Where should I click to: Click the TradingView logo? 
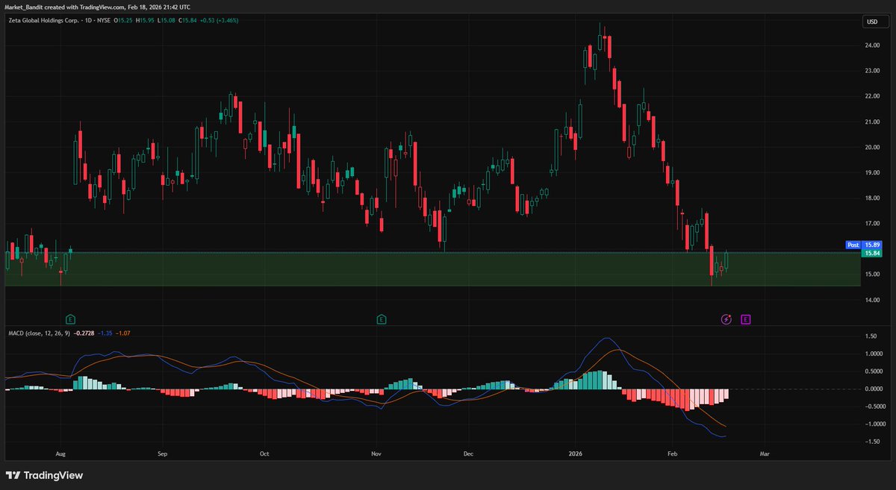tap(43, 475)
